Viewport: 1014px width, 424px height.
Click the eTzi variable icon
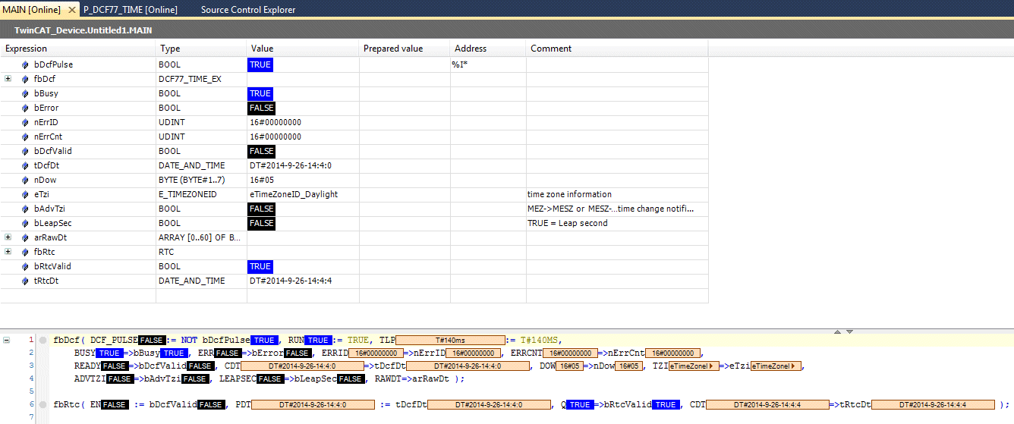[25, 195]
